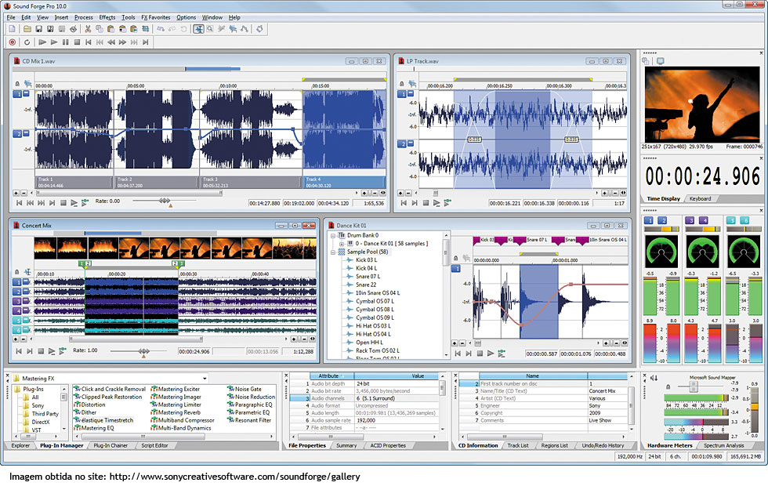
Task: Click the Stop button in the LP Track window
Action: click(x=426, y=203)
